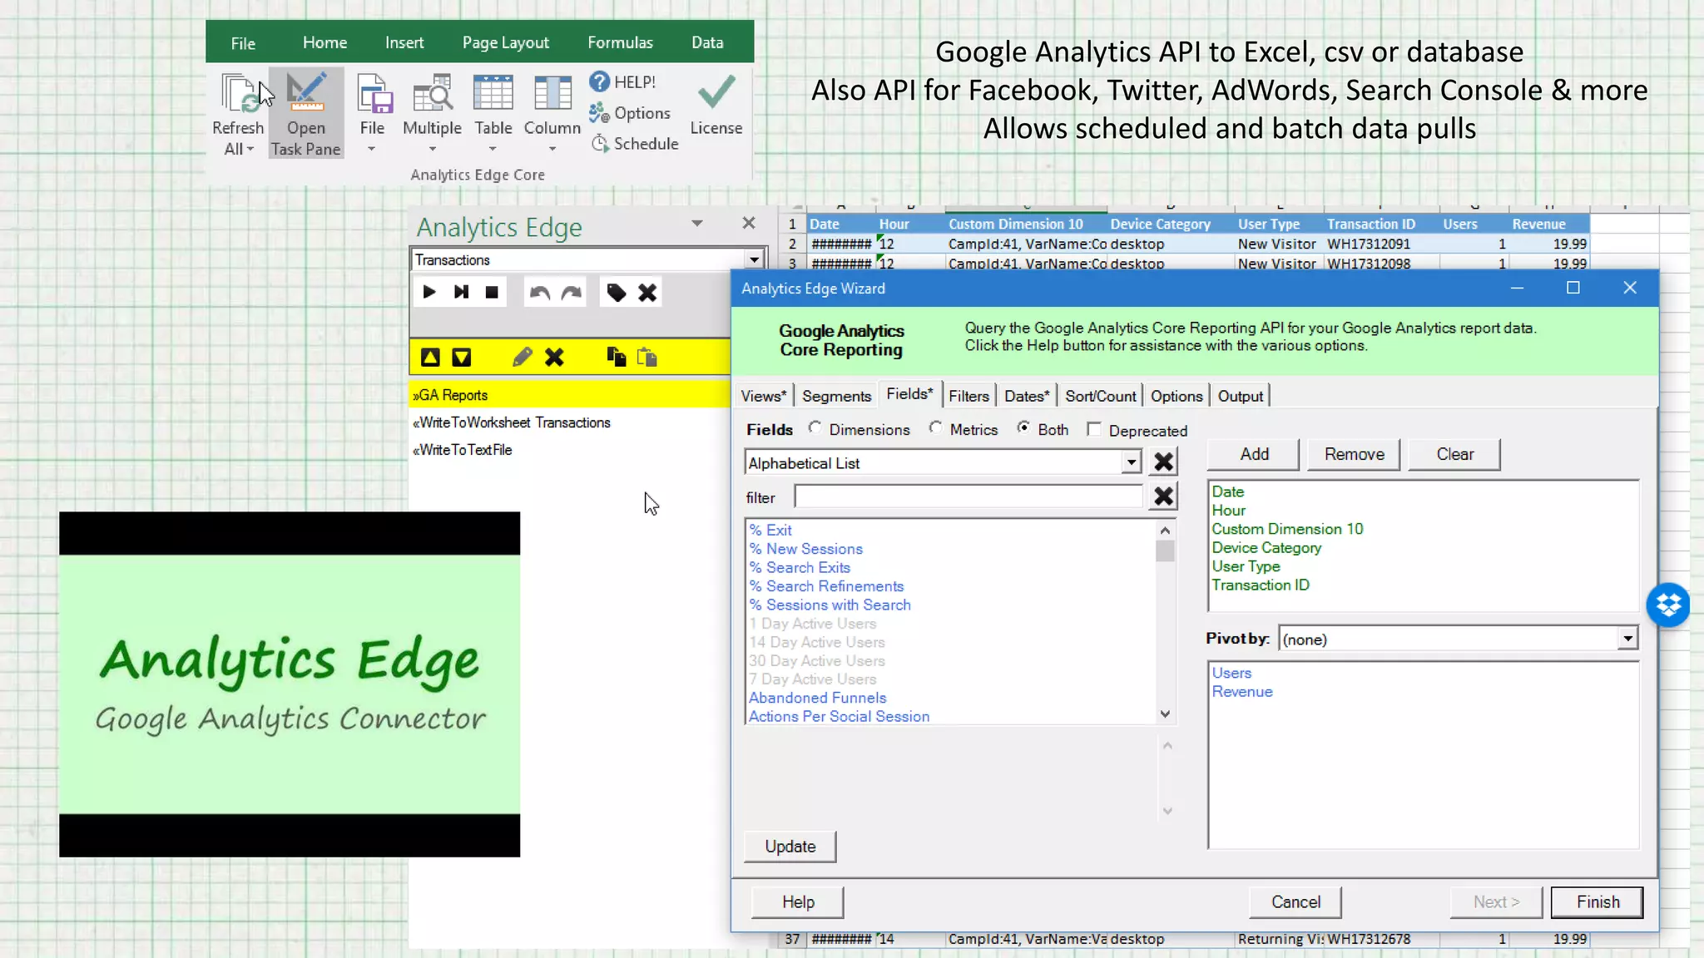Image resolution: width=1704 pixels, height=958 pixels.
Task: Click the Cancel button
Action: click(1295, 901)
